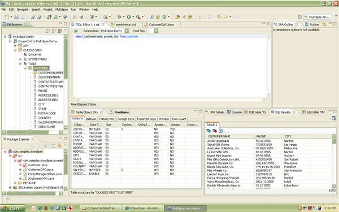Click the MyEclipse Java Persistence perspective button
This screenshot has height=212, width=339.
(x=318, y=17)
